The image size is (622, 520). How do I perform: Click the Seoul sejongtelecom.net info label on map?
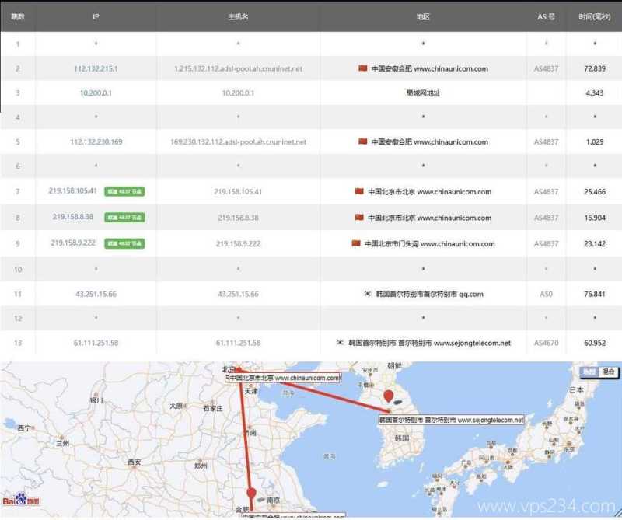[449, 420]
